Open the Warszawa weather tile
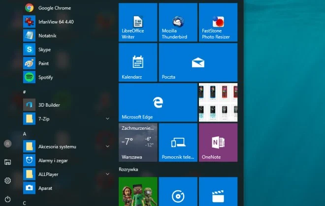 138,143
